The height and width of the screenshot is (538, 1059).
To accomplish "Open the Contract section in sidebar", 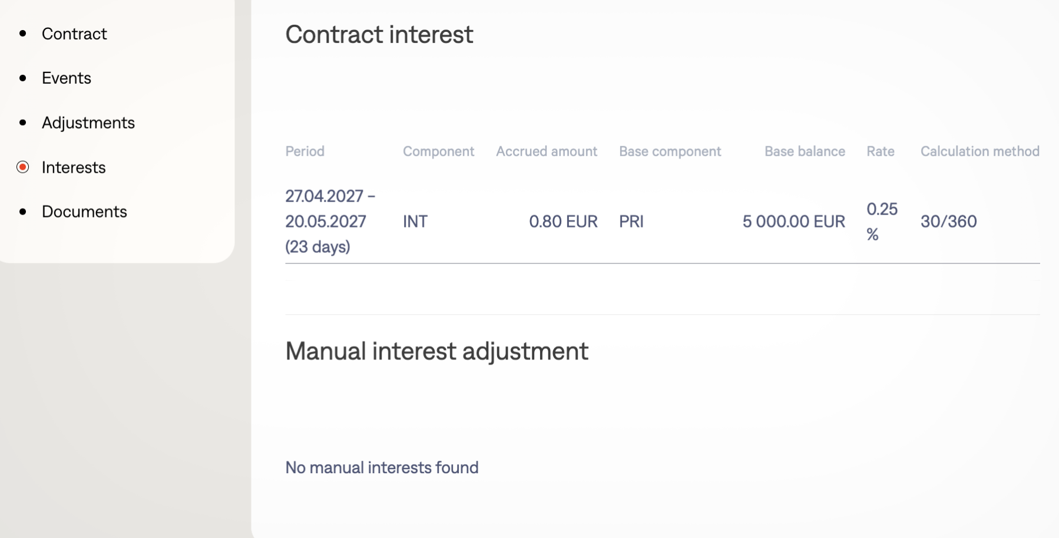I will [74, 34].
